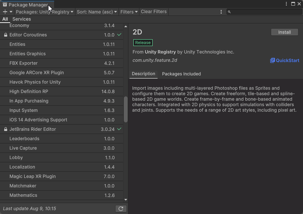The width and height of the screenshot is (303, 214).
Task: Close the Package Manager window
Action: 299,4
